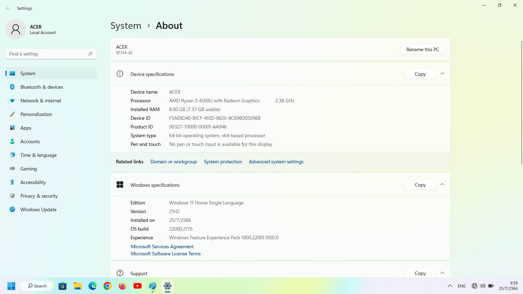Click the battery icon in tray

tap(491, 286)
